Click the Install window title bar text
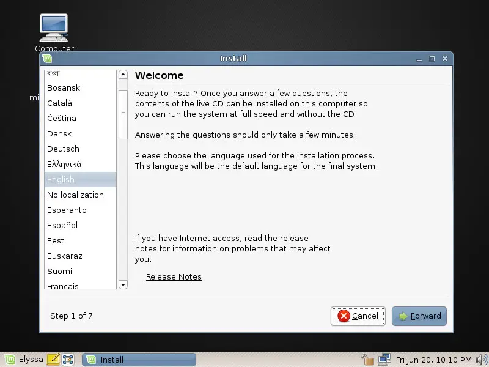 pos(233,58)
